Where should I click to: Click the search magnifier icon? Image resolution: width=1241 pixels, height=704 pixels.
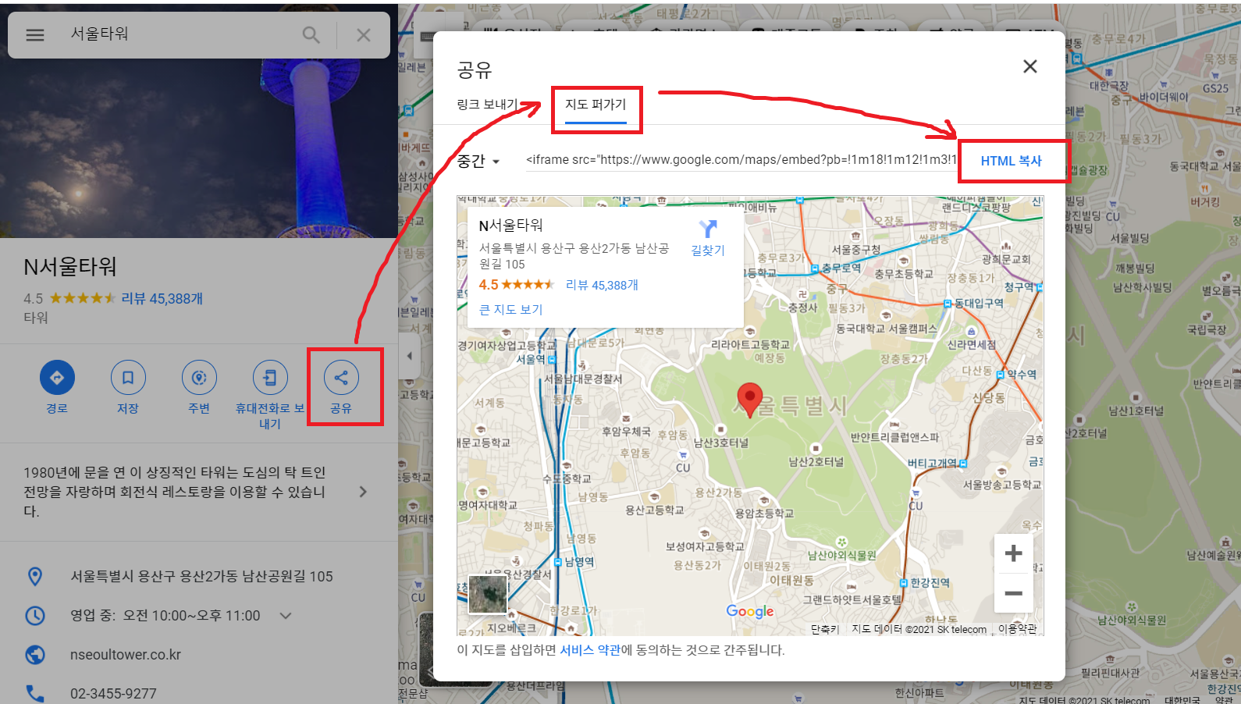311,35
